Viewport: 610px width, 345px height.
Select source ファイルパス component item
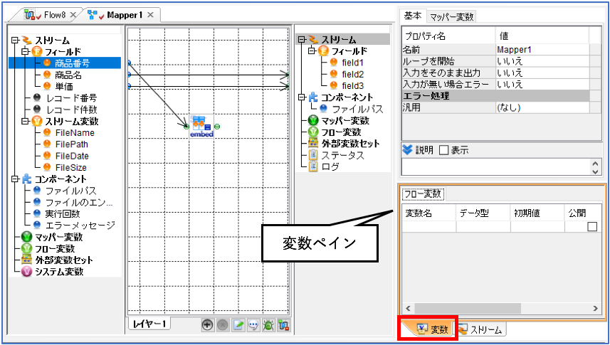(70, 191)
